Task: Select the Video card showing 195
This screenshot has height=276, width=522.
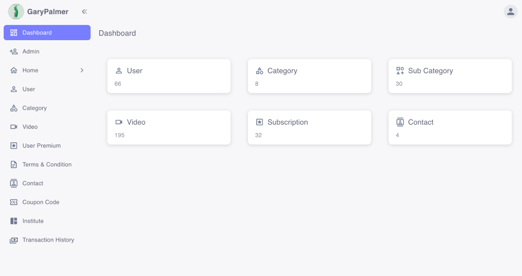Action: pyautogui.click(x=169, y=127)
